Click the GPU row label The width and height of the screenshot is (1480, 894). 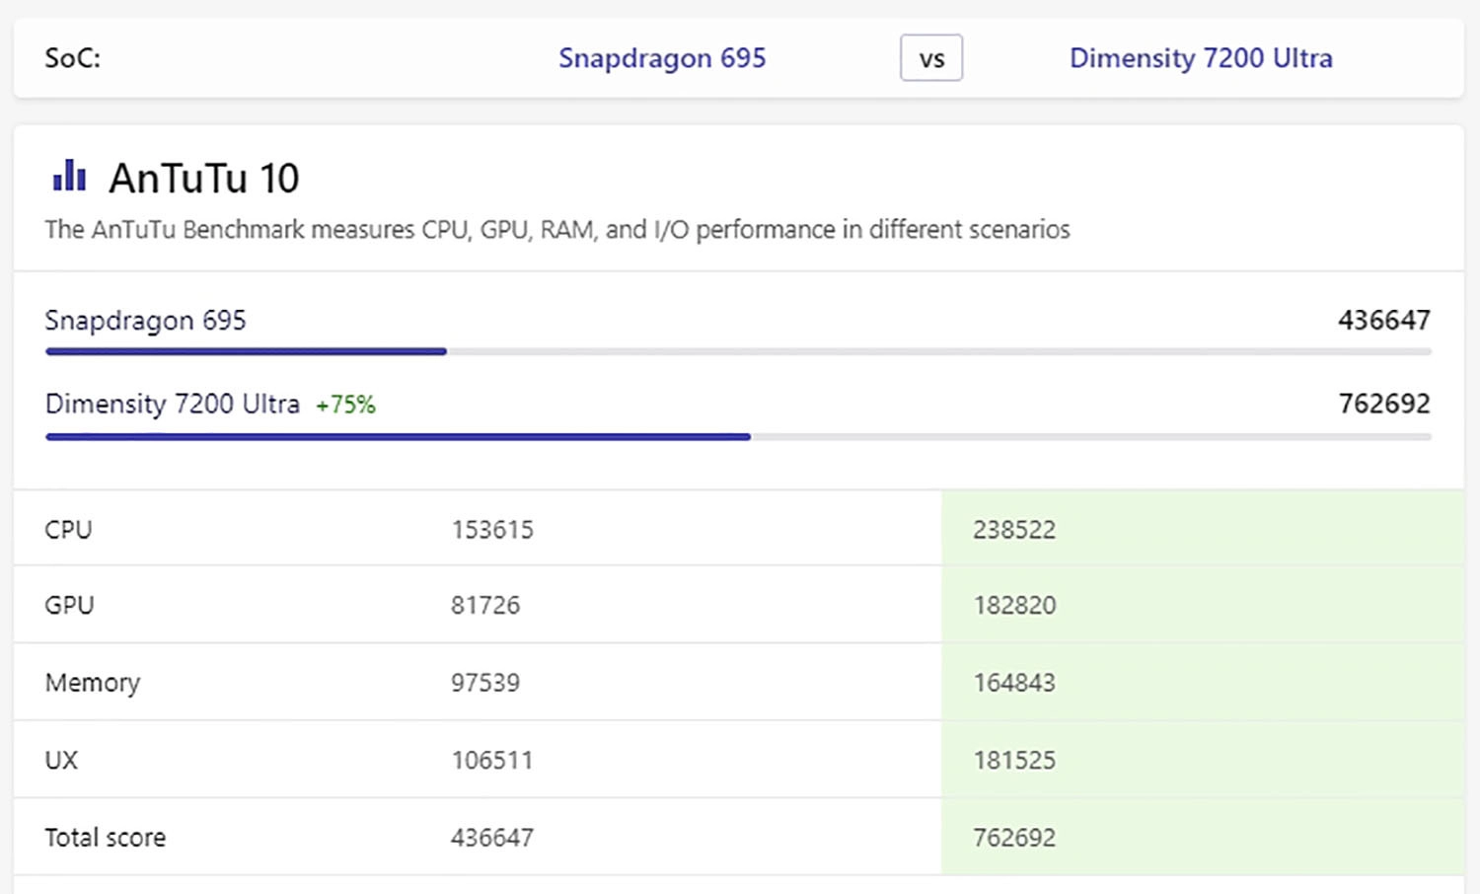tap(69, 605)
